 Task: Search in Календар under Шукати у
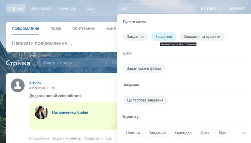point(183,133)
